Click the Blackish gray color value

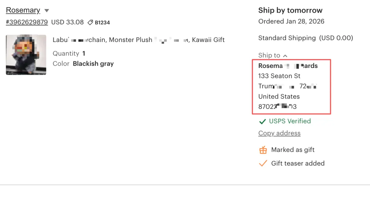coord(93,63)
